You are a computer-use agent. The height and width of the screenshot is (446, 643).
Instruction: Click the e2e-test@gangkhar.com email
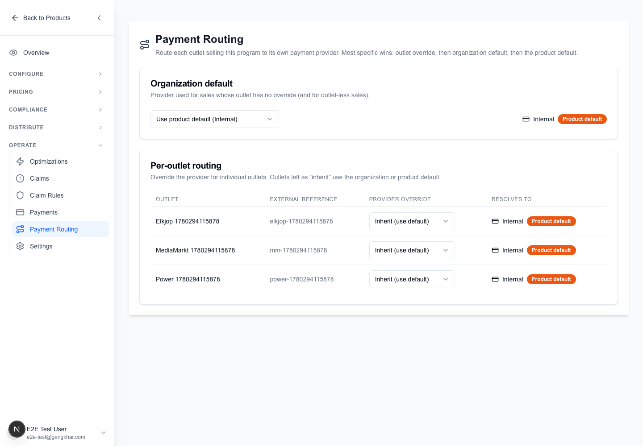tap(56, 437)
